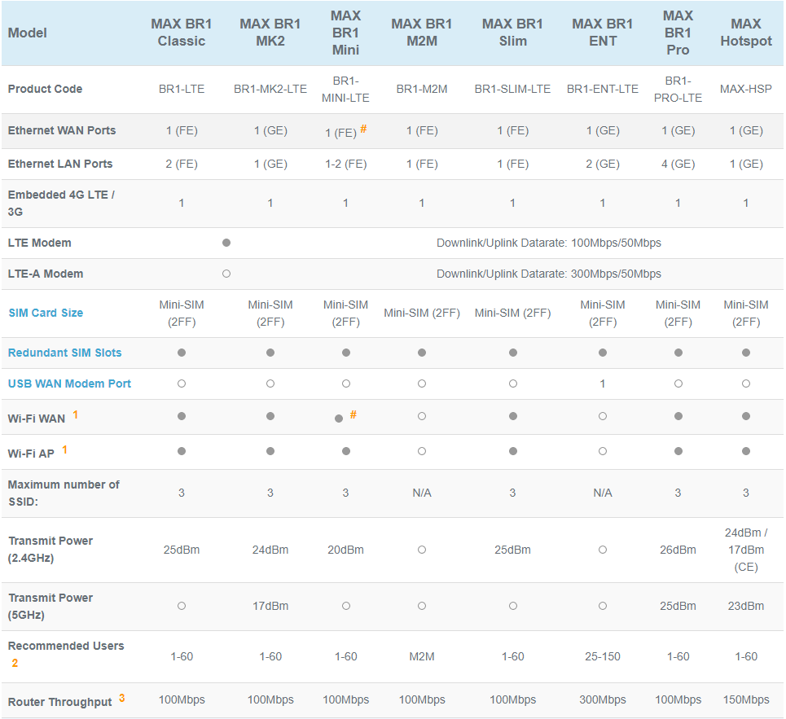This screenshot has width=786, height=719.
Task: Click USB WAN Modem Port circle under MAX Hotspot
Action: pos(746,384)
